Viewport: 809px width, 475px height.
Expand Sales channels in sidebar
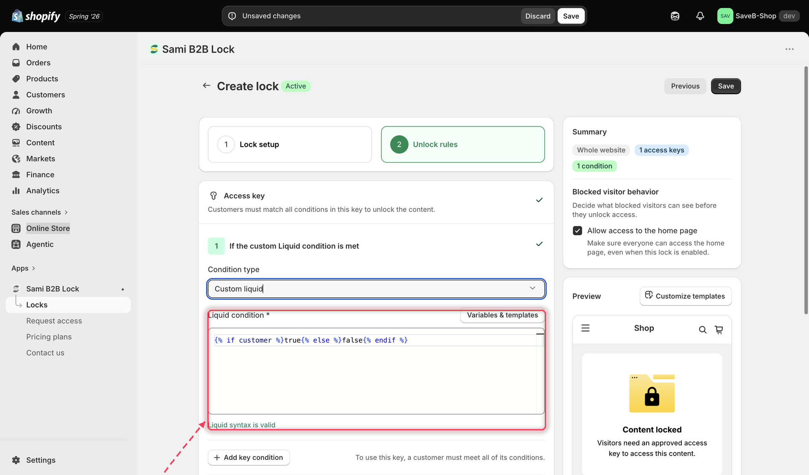(40, 212)
